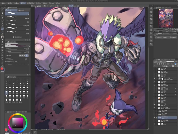The height and width of the screenshot is (134, 178).
Task: Select the Fill bucket tool
Action: click(x=2, y=47)
